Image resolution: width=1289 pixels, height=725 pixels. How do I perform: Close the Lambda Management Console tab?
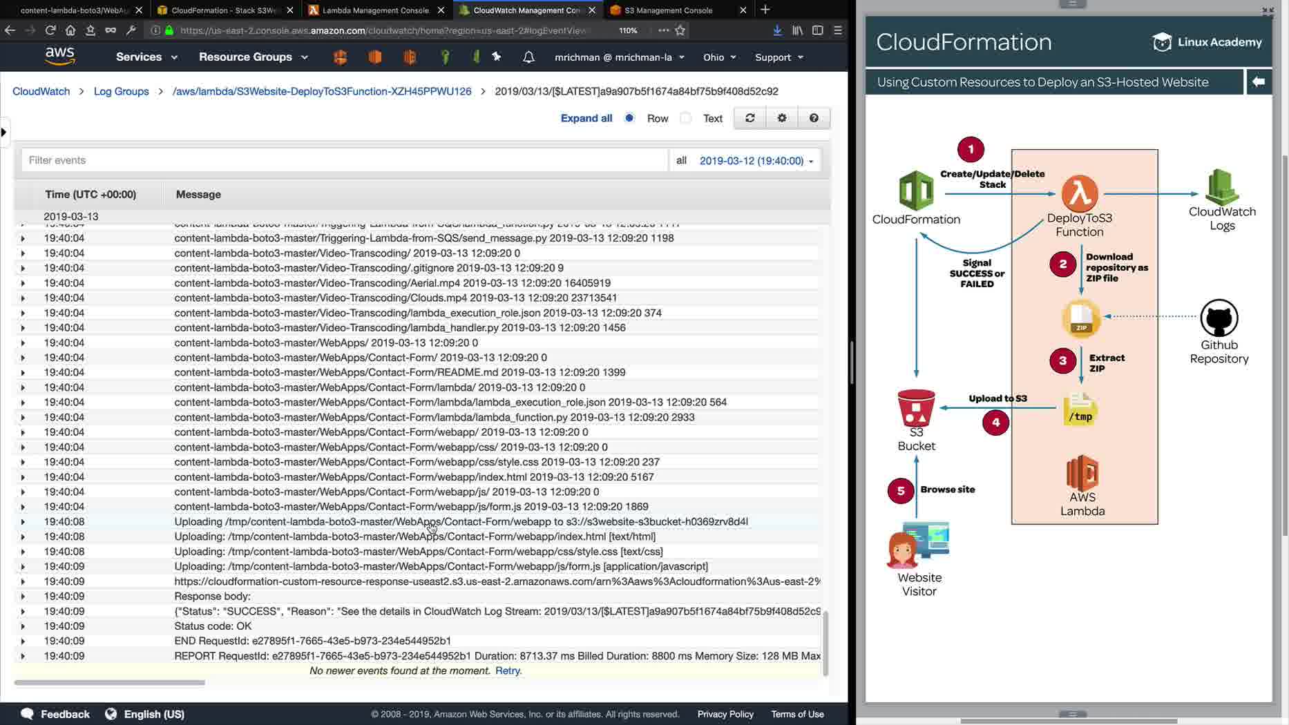click(441, 10)
